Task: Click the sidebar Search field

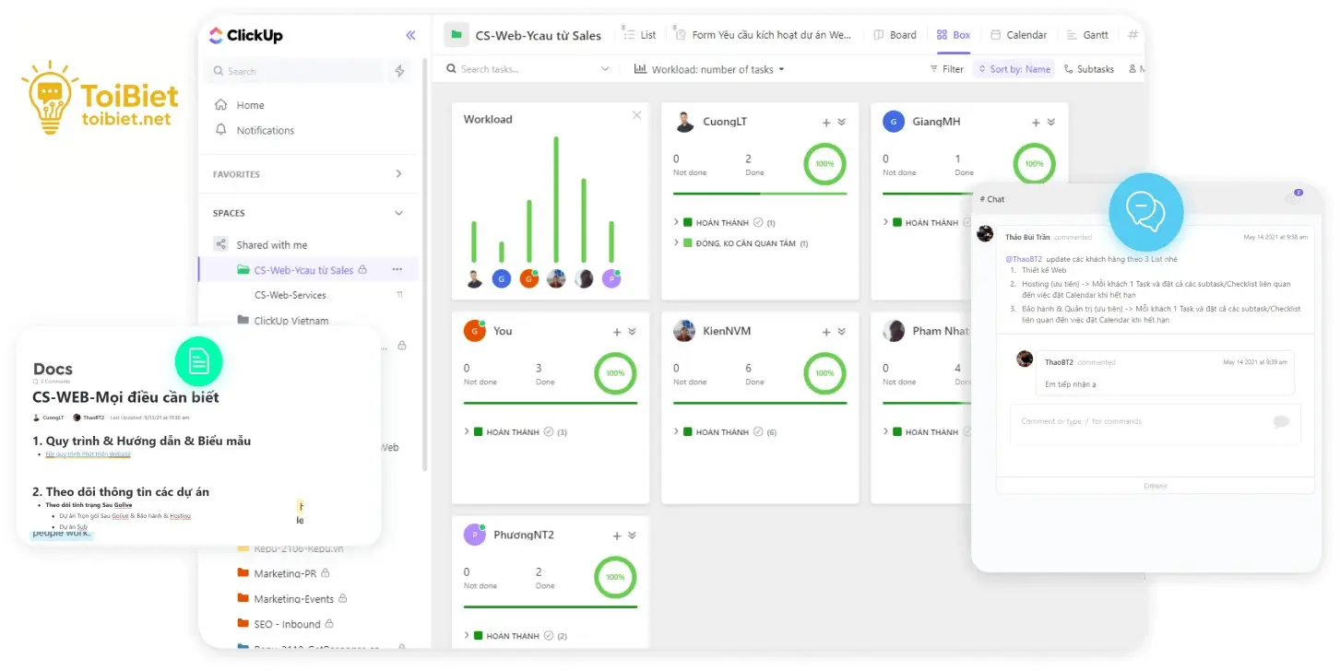Action: 294,71
